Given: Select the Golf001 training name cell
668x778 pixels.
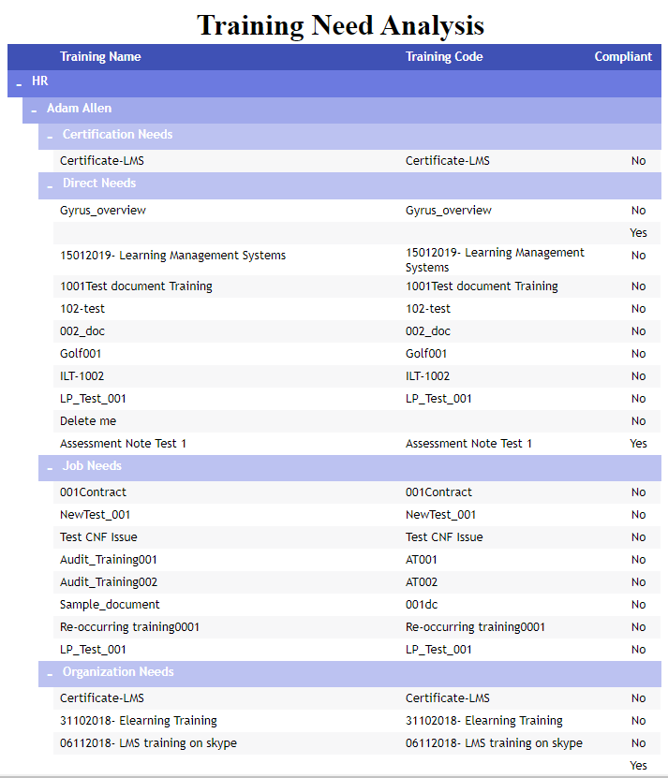Looking at the screenshot, I should [x=81, y=354].
